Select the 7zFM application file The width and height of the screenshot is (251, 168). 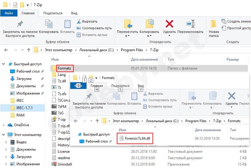point(59,107)
